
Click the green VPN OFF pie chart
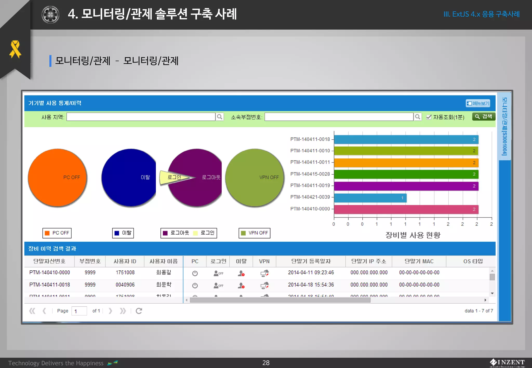tap(255, 178)
